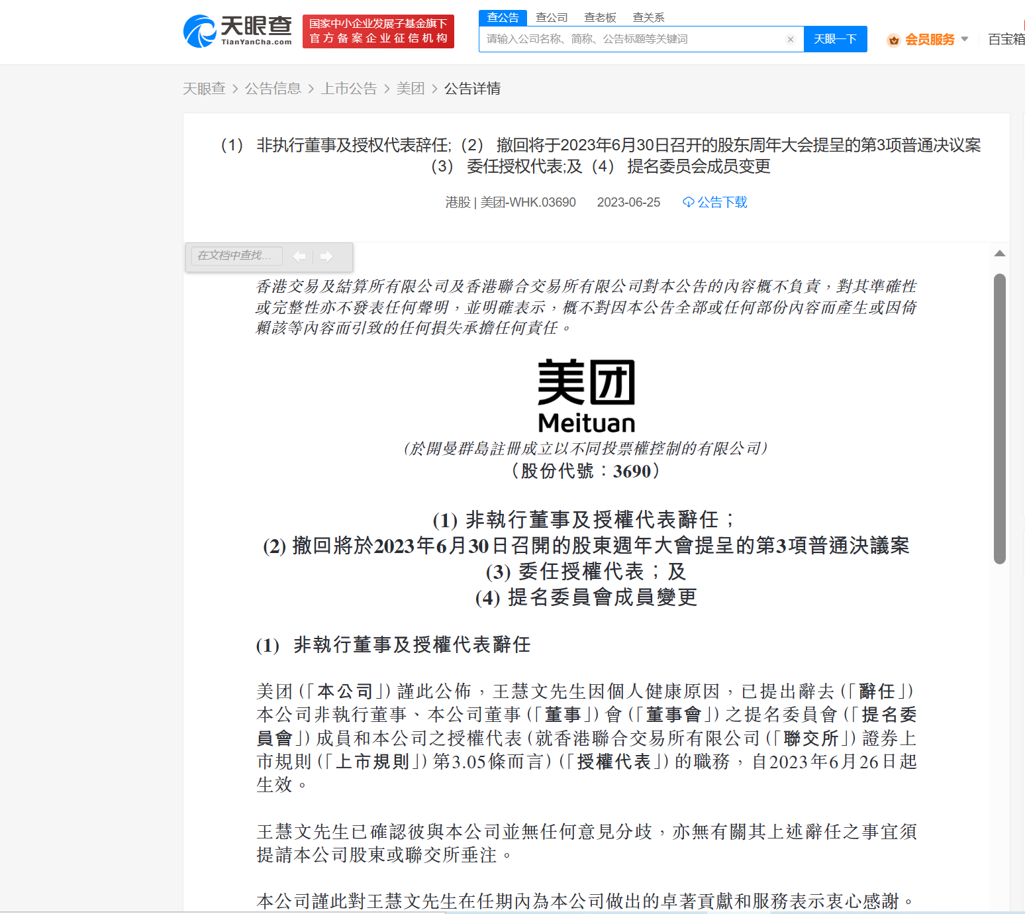Image resolution: width=1025 pixels, height=914 pixels.
Task: Go to 公告信息 breadcrumb link
Action: [273, 88]
